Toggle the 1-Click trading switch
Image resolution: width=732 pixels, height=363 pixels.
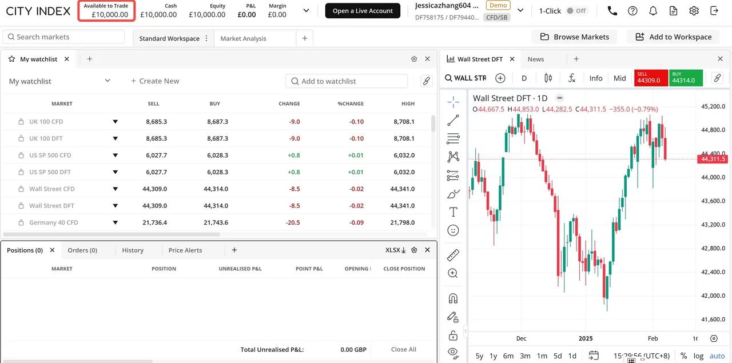tap(576, 11)
